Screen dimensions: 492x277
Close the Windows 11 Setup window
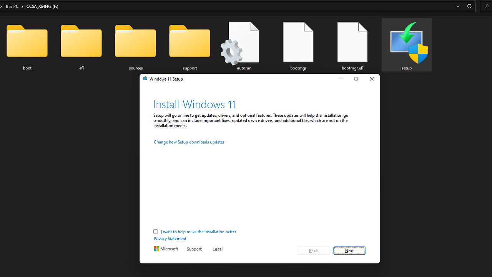(372, 79)
